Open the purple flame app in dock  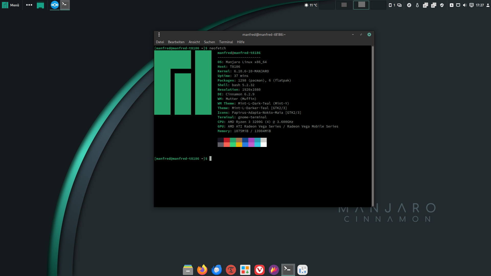coord(274,270)
